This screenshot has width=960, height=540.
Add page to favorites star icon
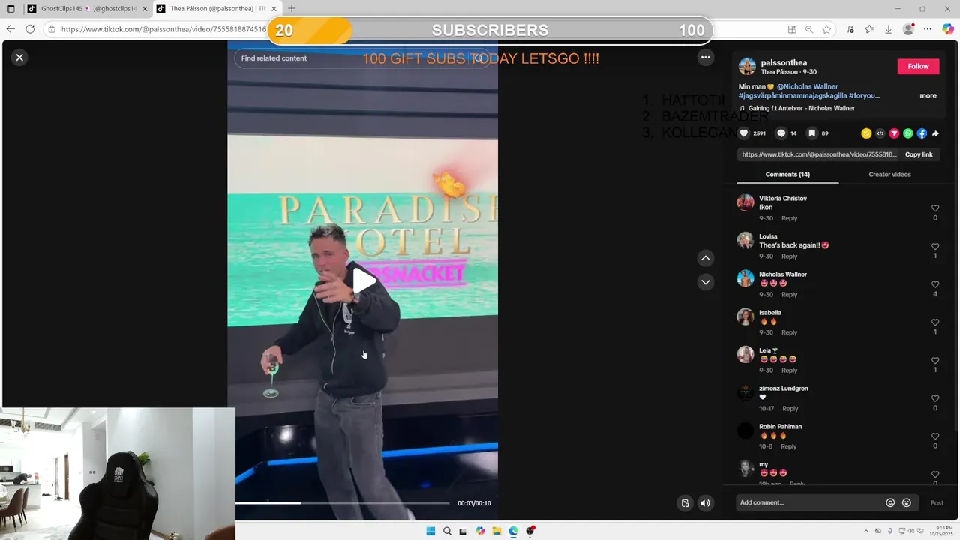tap(826, 29)
